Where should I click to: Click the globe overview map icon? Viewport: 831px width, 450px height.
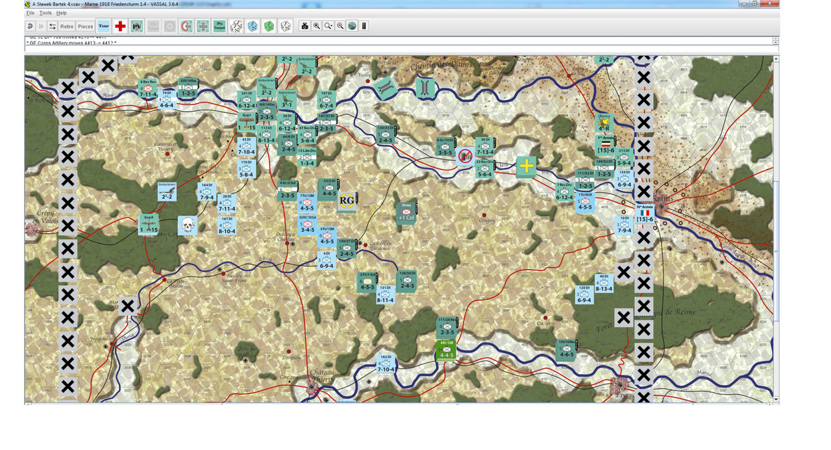point(352,27)
